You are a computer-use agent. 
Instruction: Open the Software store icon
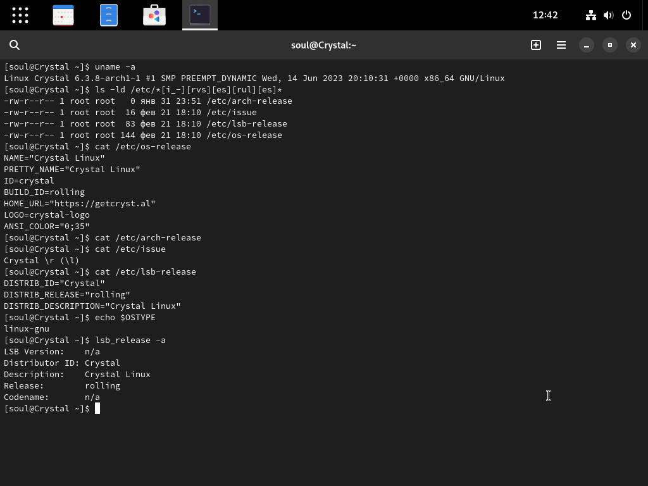click(x=154, y=15)
